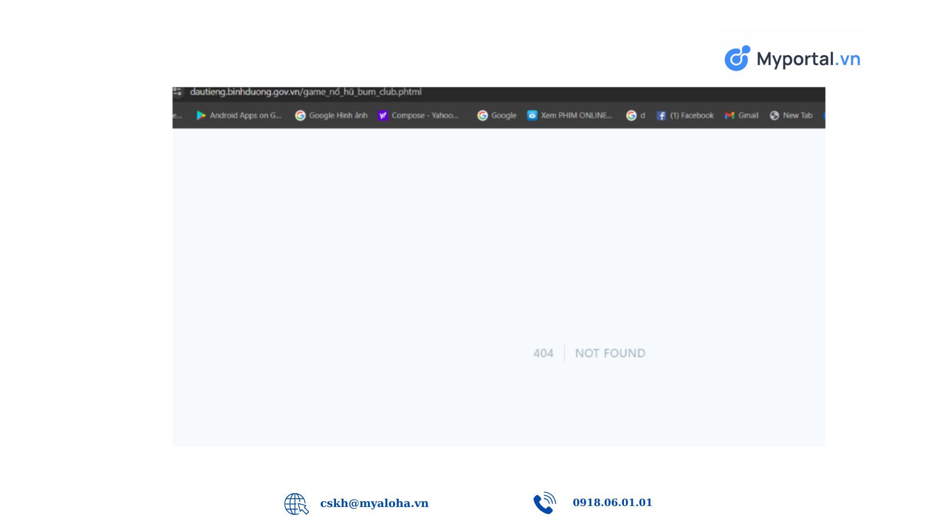Open the Google bookmark labeled d
The width and height of the screenshot is (939, 528).
pos(635,115)
